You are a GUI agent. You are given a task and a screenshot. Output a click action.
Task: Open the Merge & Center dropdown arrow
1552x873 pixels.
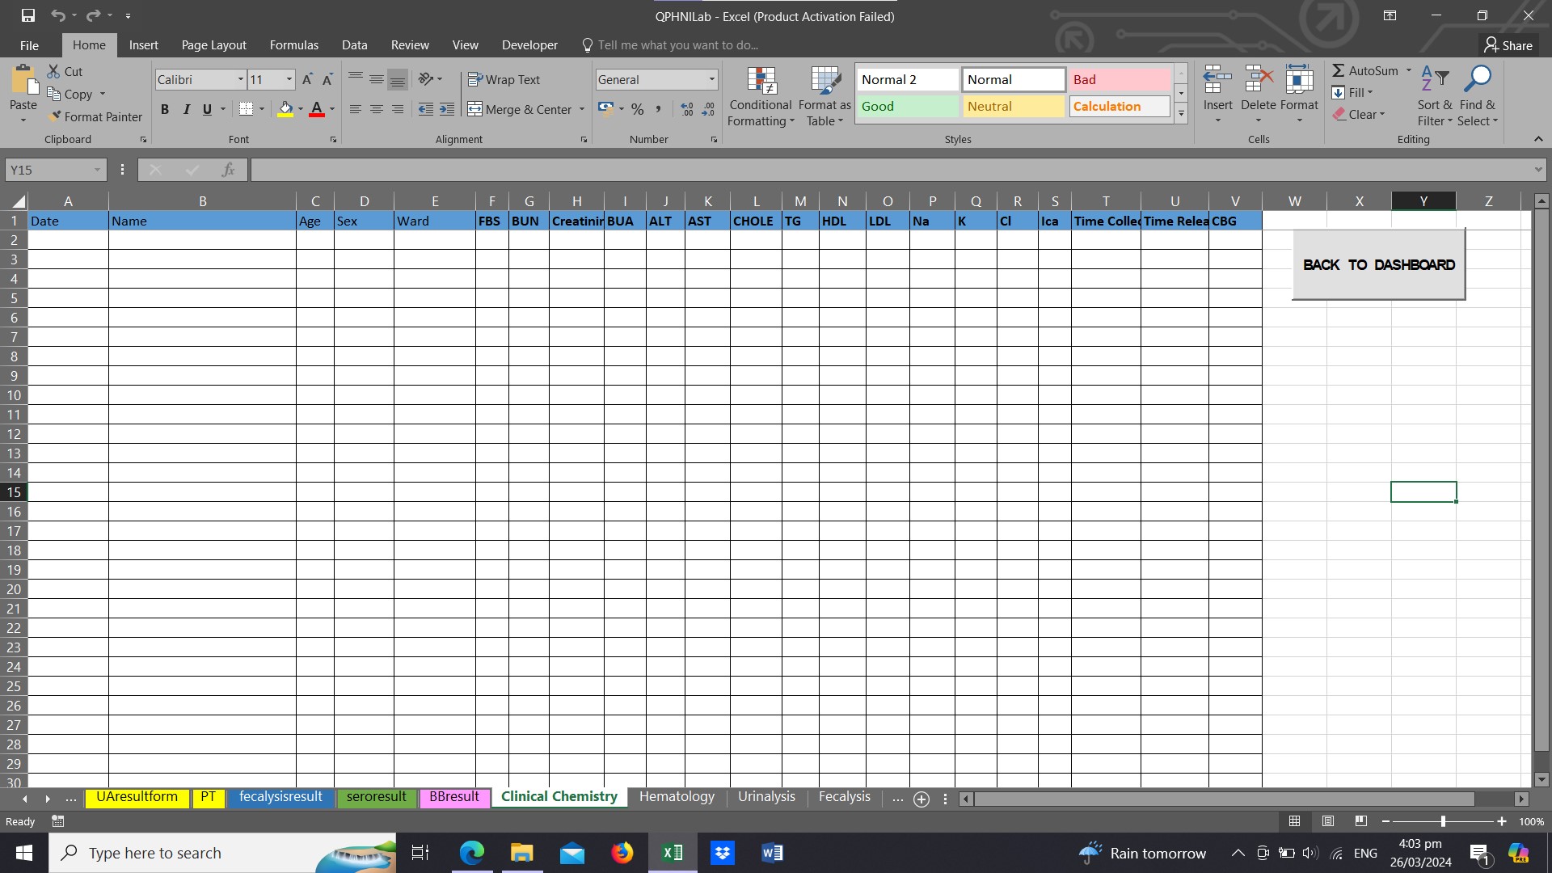coord(582,109)
